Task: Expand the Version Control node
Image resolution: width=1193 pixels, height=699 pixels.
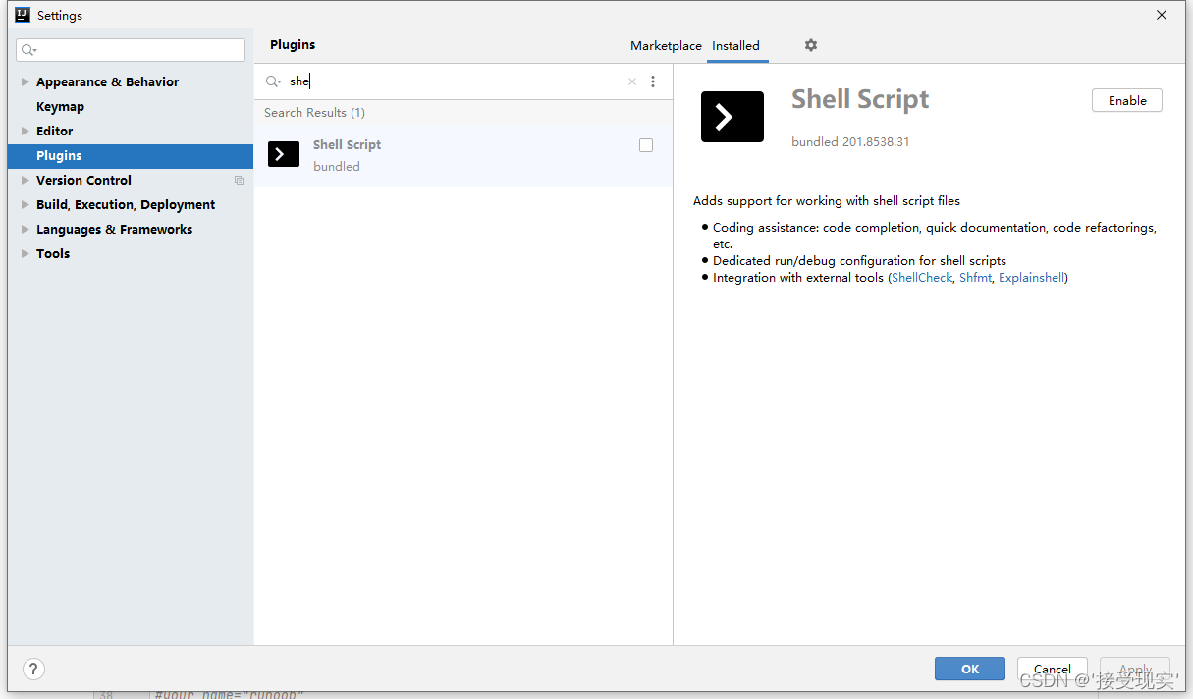Action: pos(26,181)
